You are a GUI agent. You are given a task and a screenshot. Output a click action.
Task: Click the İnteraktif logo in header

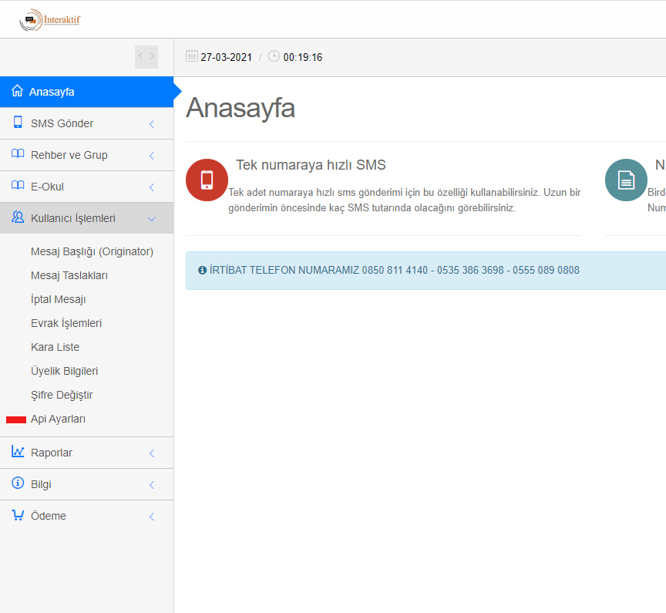(50, 20)
